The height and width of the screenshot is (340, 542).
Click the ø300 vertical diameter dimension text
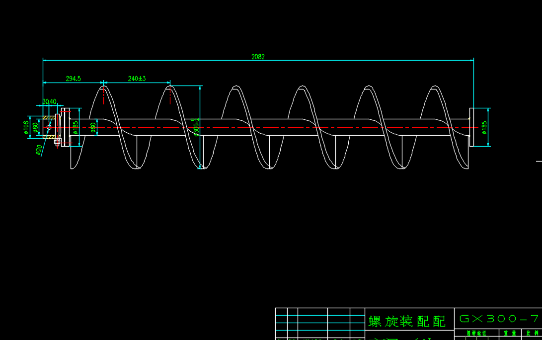196,129
